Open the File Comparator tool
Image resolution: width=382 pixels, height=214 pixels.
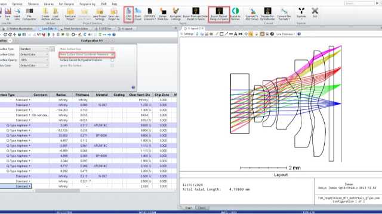[x=29, y=14]
